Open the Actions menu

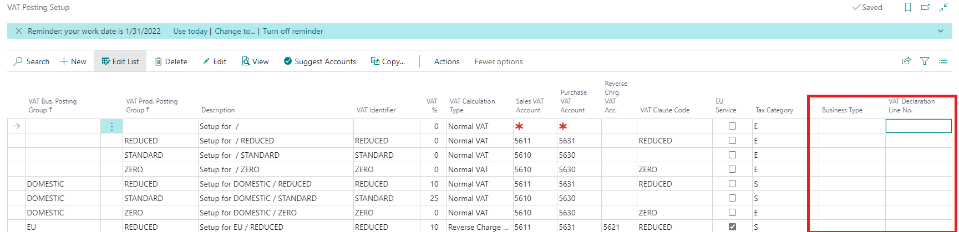tap(446, 61)
